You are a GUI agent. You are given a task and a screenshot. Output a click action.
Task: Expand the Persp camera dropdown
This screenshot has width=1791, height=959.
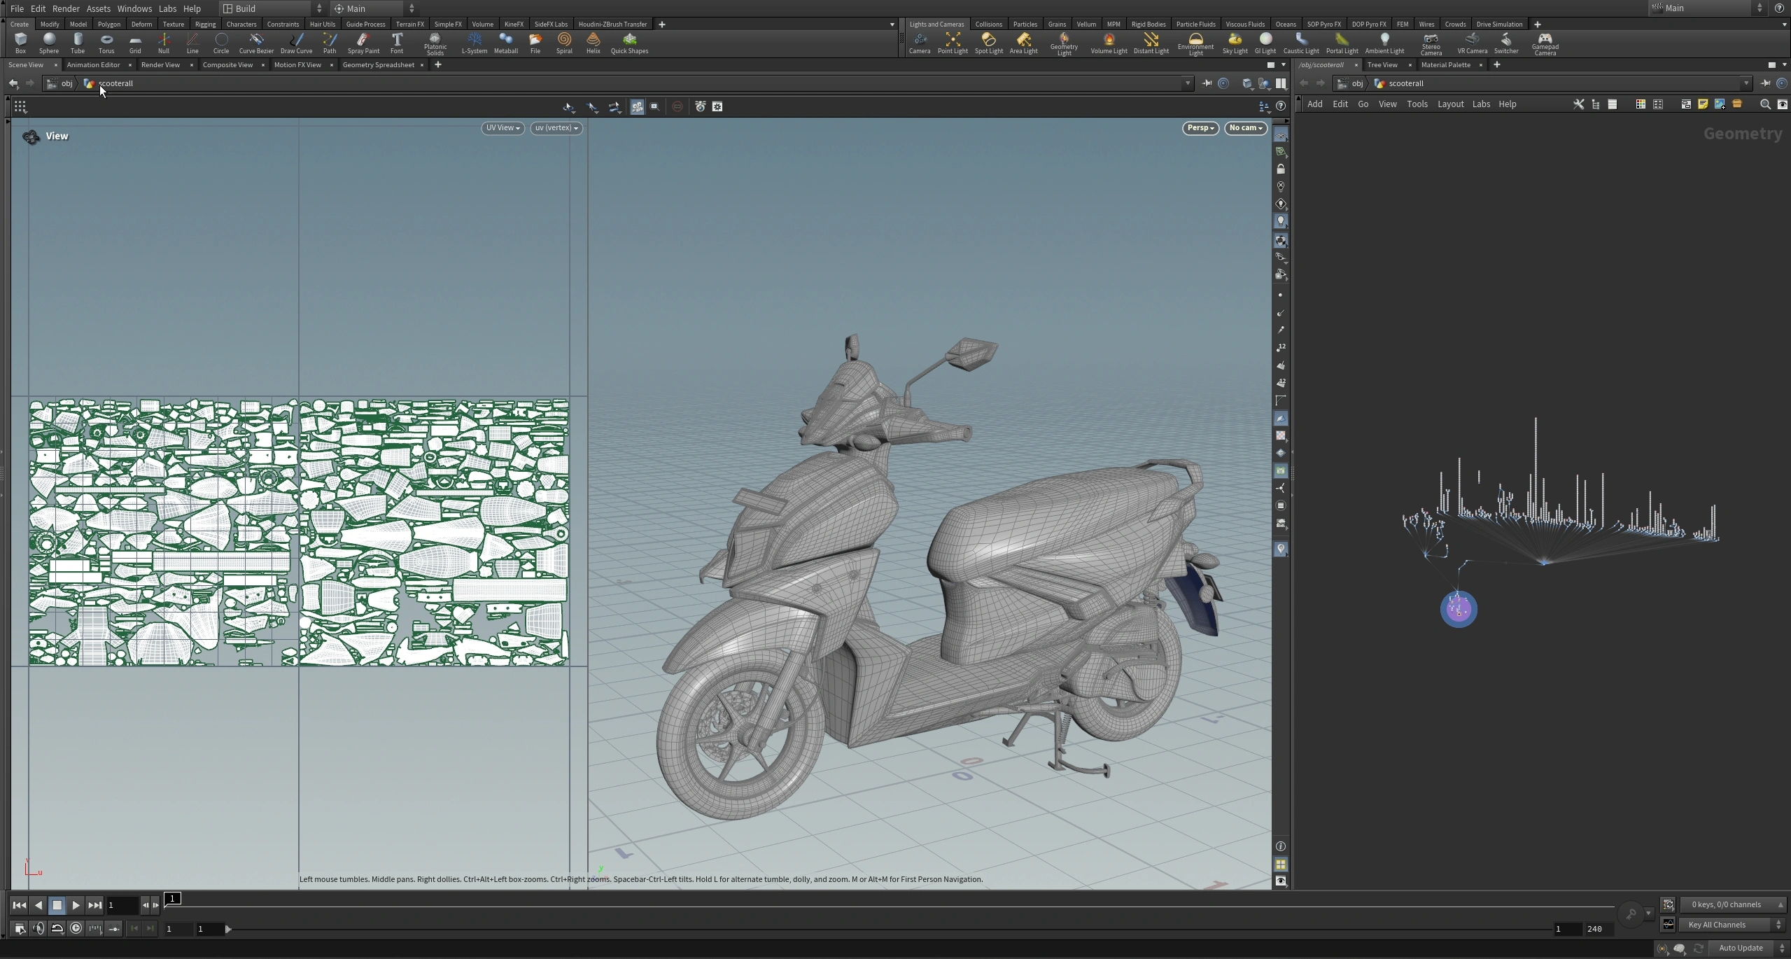[1200, 128]
